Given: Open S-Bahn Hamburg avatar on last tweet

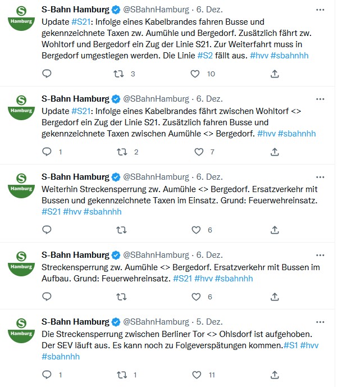Looking at the screenshot, I should pos(21,330).
